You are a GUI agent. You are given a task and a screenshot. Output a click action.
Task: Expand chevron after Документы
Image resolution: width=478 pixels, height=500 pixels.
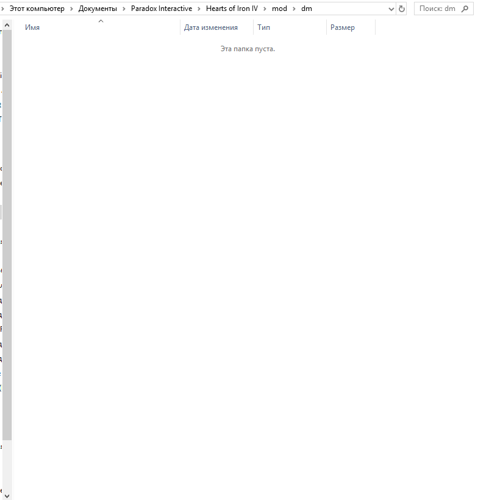point(124,9)
